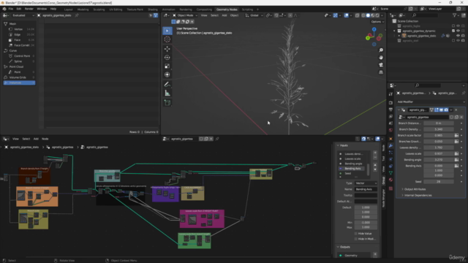Remove the modifier with X button
Screen dimensions: 468x263
456,110
